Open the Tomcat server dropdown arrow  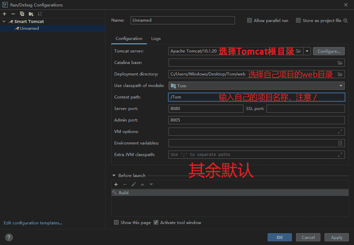pos(307,51)
